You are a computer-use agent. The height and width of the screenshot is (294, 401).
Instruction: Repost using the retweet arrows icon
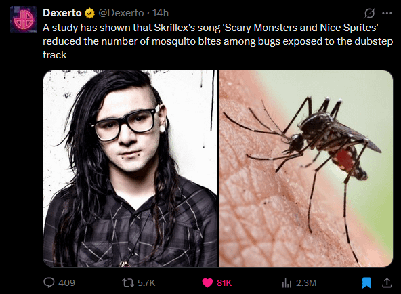click(128, 282)
